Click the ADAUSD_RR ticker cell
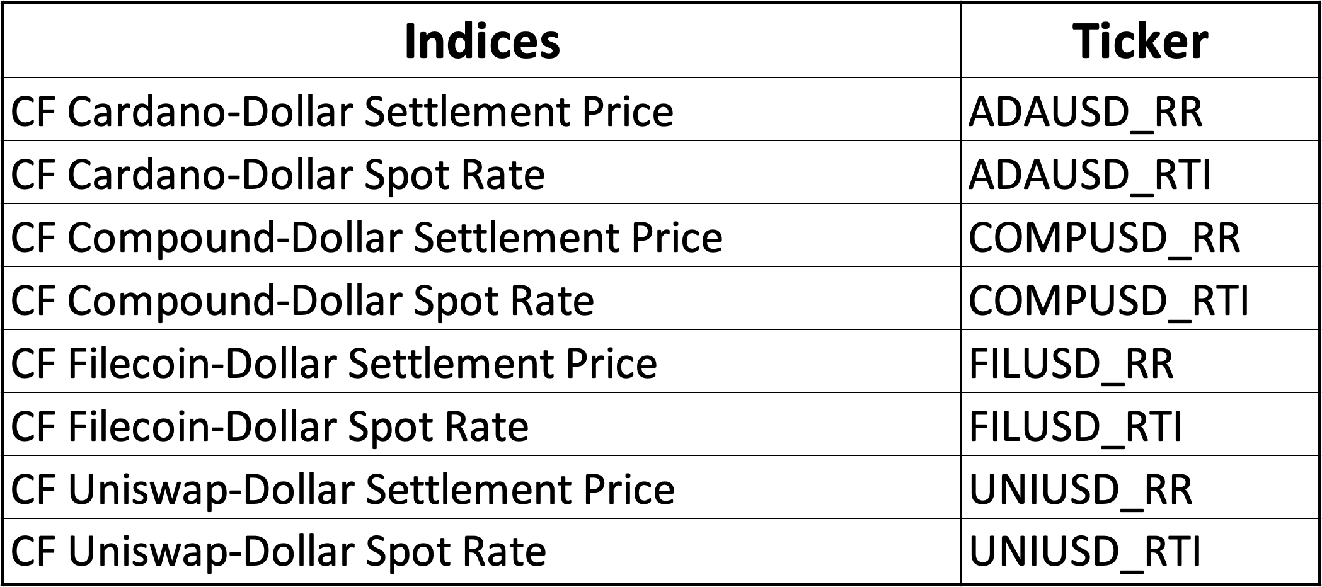This screenshot has height=587, width=1322. (x=1139, y=110)
